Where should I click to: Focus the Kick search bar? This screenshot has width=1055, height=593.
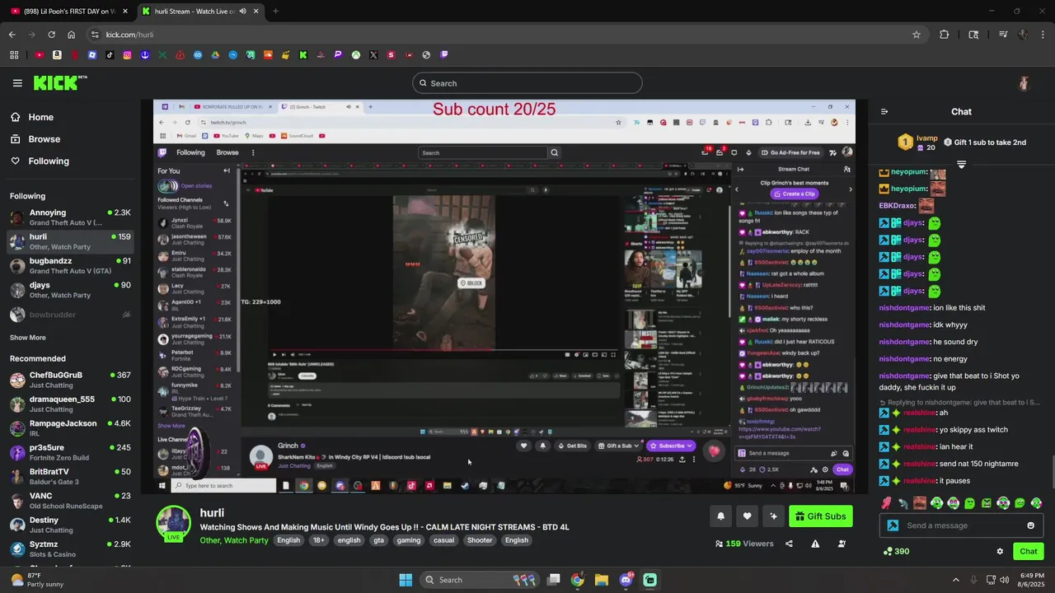point(527,83)
